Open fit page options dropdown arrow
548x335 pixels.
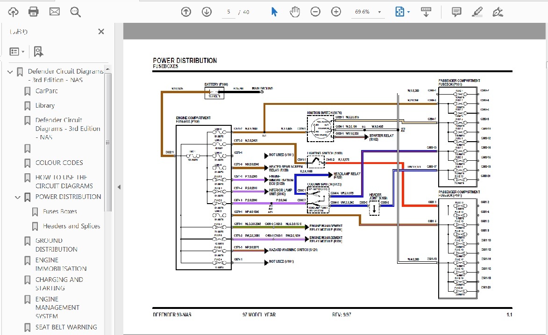pos(409,12)
